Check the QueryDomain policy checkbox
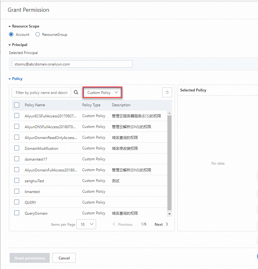The image size is (258, 269). click(17, 213)
